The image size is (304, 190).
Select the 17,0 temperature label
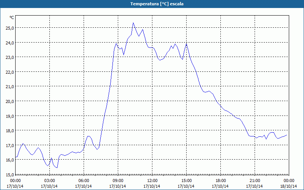[x=10, y=145]
